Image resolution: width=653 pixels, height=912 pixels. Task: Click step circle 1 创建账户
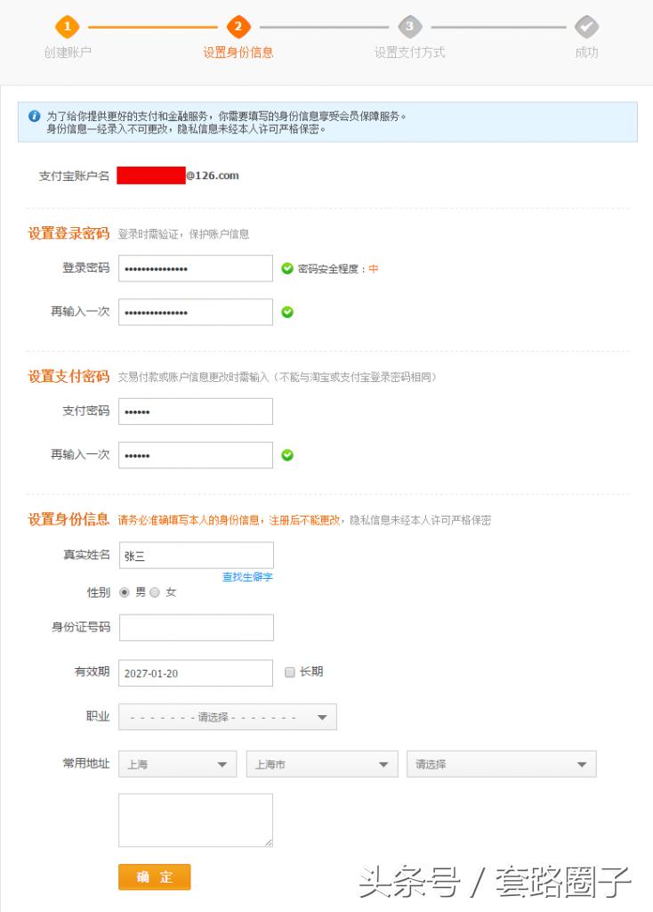click(69, 27)
